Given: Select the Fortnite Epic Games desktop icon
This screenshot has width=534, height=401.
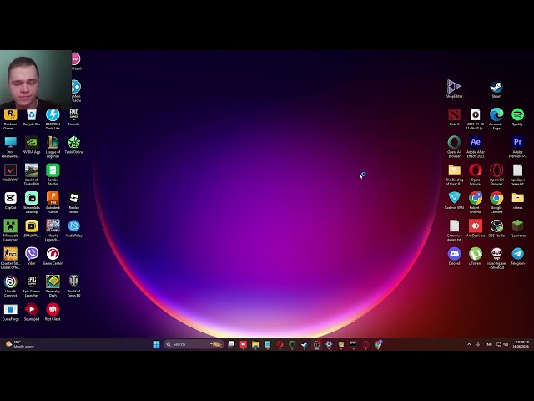Looking at the screenshot, I should 74,118.
